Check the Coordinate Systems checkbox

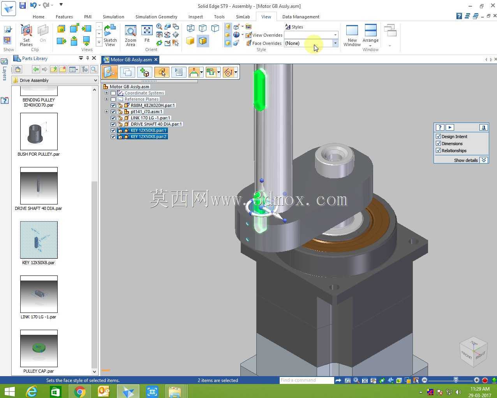(x=113, y=93)
